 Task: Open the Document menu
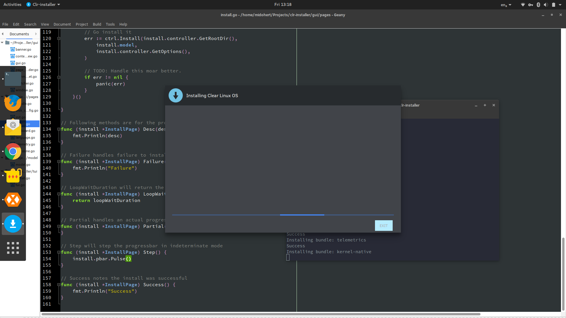pos(62,24)
